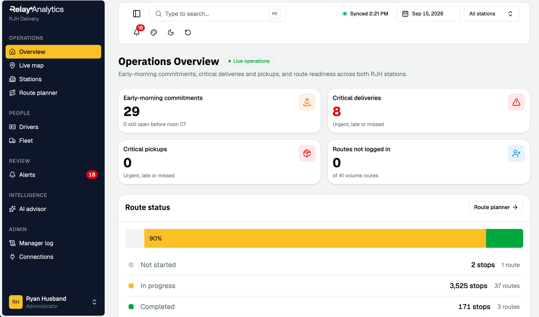This screenshot has height=317, width=539.
Task: Click the refresh data icon
Action: pyautogui.click(x=188, y=32)
